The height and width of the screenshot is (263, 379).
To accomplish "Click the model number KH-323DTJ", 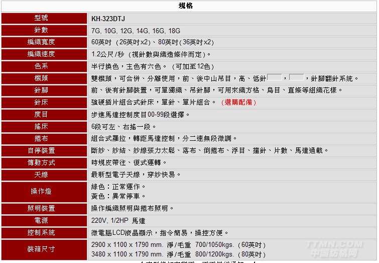I will click(x=108, y=19).
